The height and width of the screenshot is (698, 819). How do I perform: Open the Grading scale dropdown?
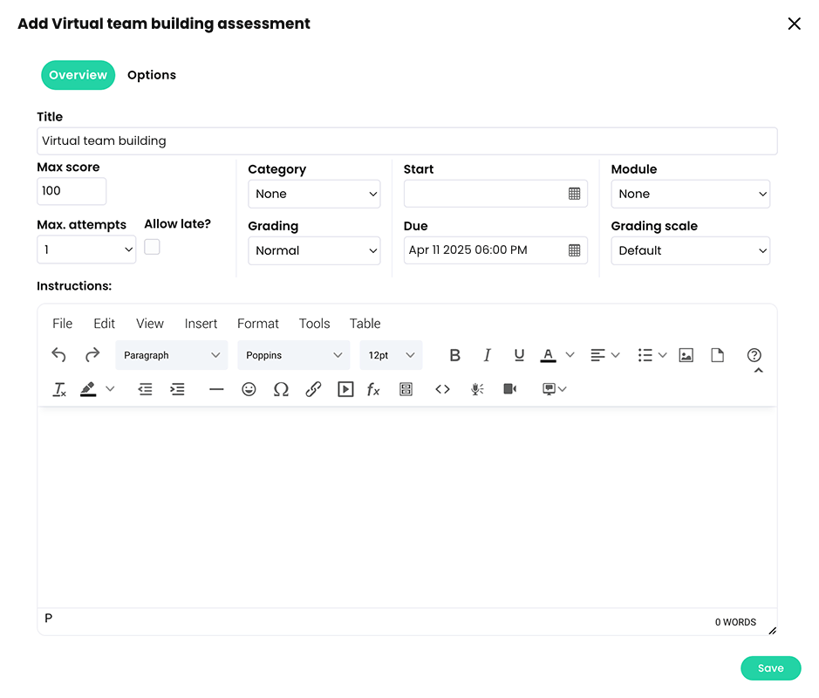point(690,250)
